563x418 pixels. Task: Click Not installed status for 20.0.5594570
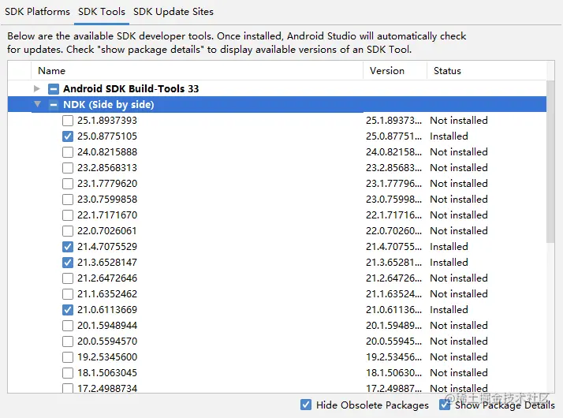(459, 341)
